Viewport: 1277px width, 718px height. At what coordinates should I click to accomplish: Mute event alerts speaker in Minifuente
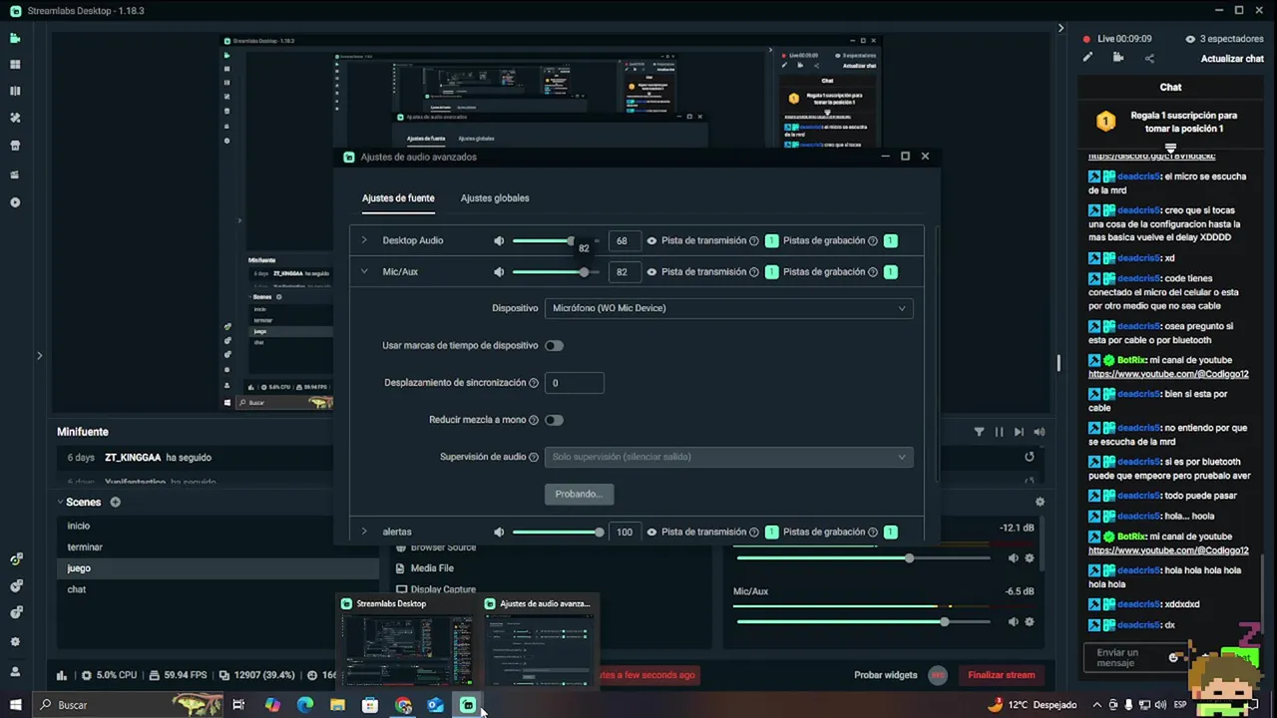click(x=1040, y=432)
